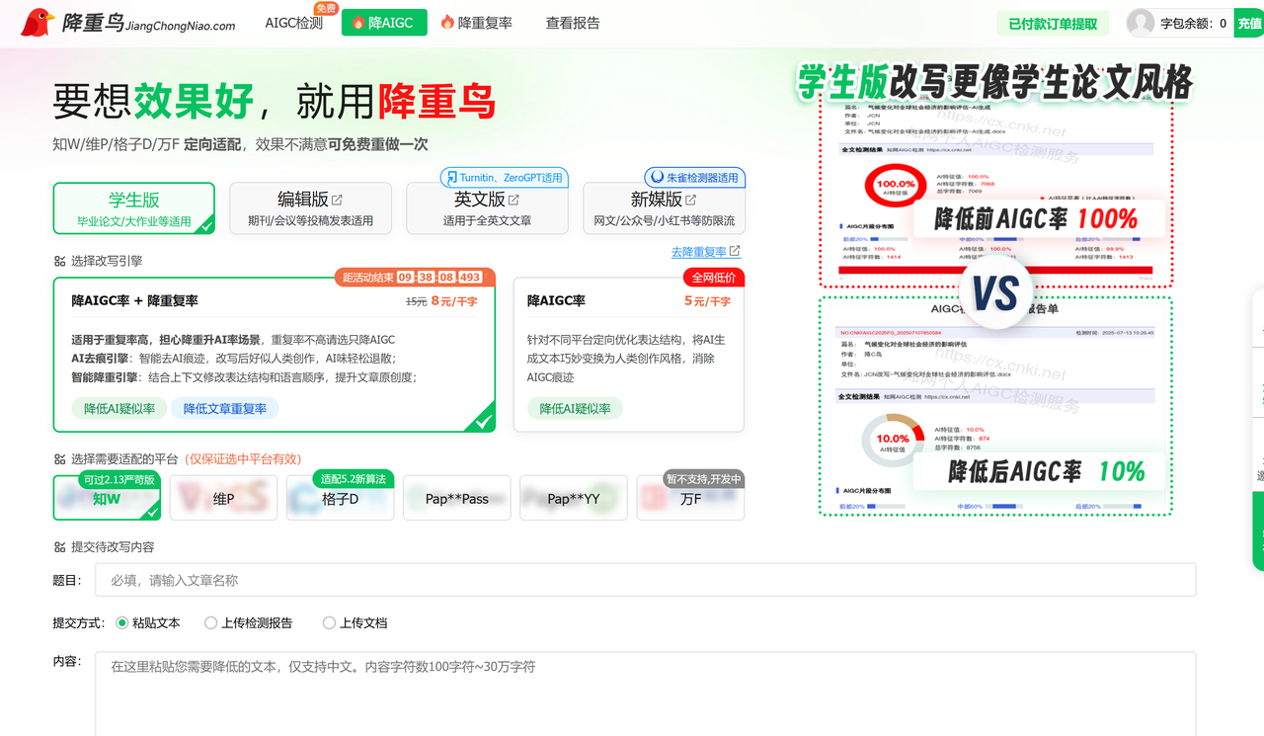Click the 免费 badge above AIGC检测

point(325,8)
